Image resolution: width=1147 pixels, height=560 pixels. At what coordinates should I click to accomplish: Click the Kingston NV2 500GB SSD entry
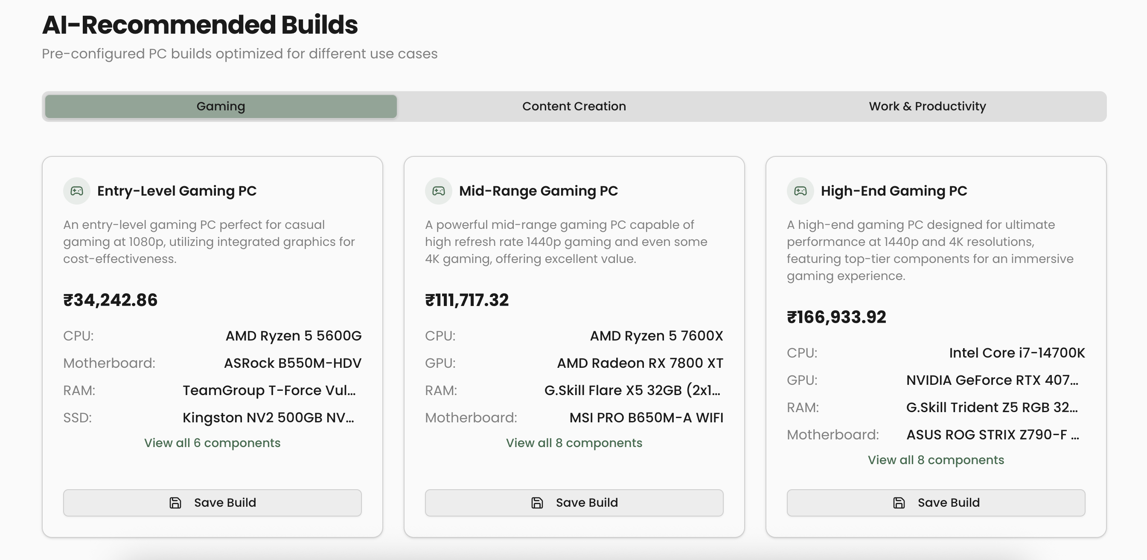click(268, 418)
